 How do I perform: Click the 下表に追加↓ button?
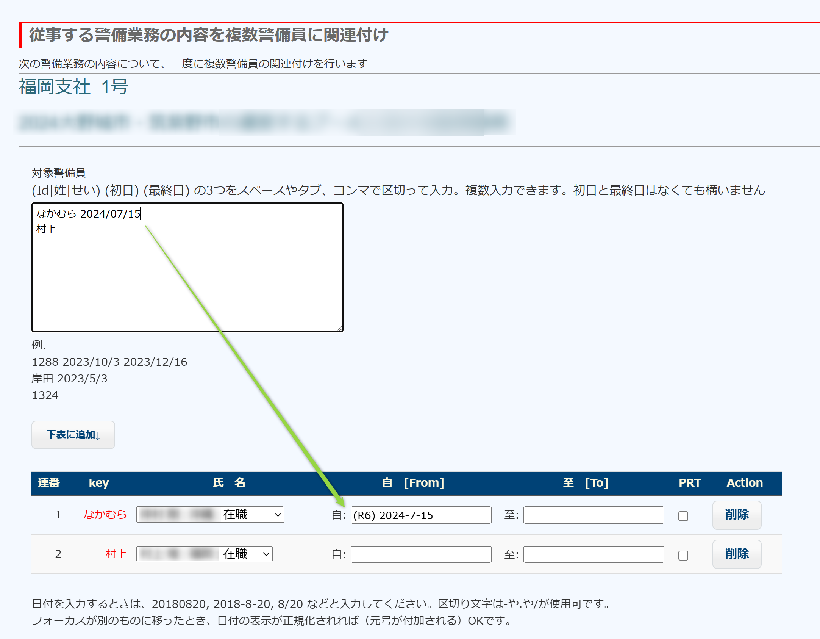click(73, 435)
